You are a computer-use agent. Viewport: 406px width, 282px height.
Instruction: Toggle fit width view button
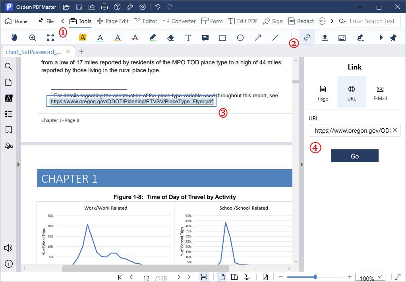coord(204,277)
